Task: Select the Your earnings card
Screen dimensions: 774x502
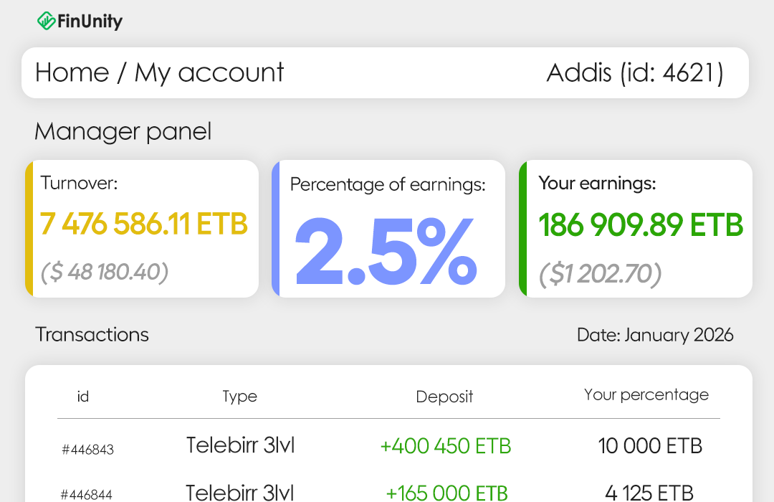Action: (636, 229)
